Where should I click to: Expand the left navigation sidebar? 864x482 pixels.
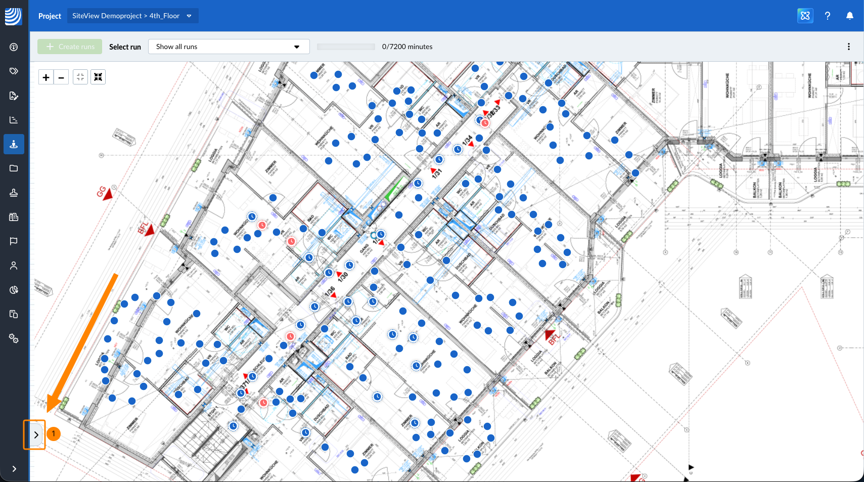click(x=14, y=469)
